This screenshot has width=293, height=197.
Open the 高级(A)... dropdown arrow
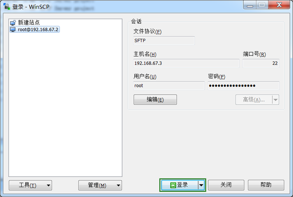coord(275,100)
